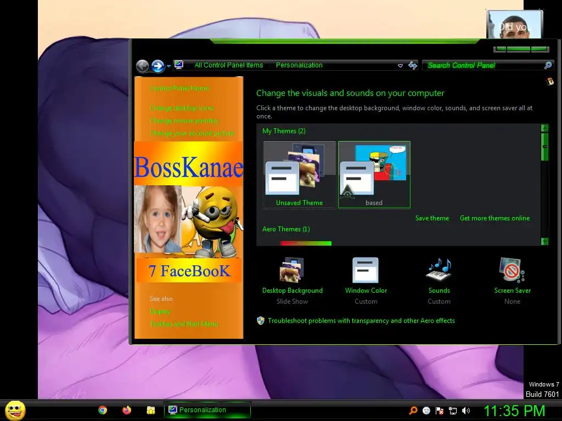Screen dimensions: 562x421
Task: Click the refresh arrows icon next to address bar
Action: pyautogui.click(x=413, y=65)
